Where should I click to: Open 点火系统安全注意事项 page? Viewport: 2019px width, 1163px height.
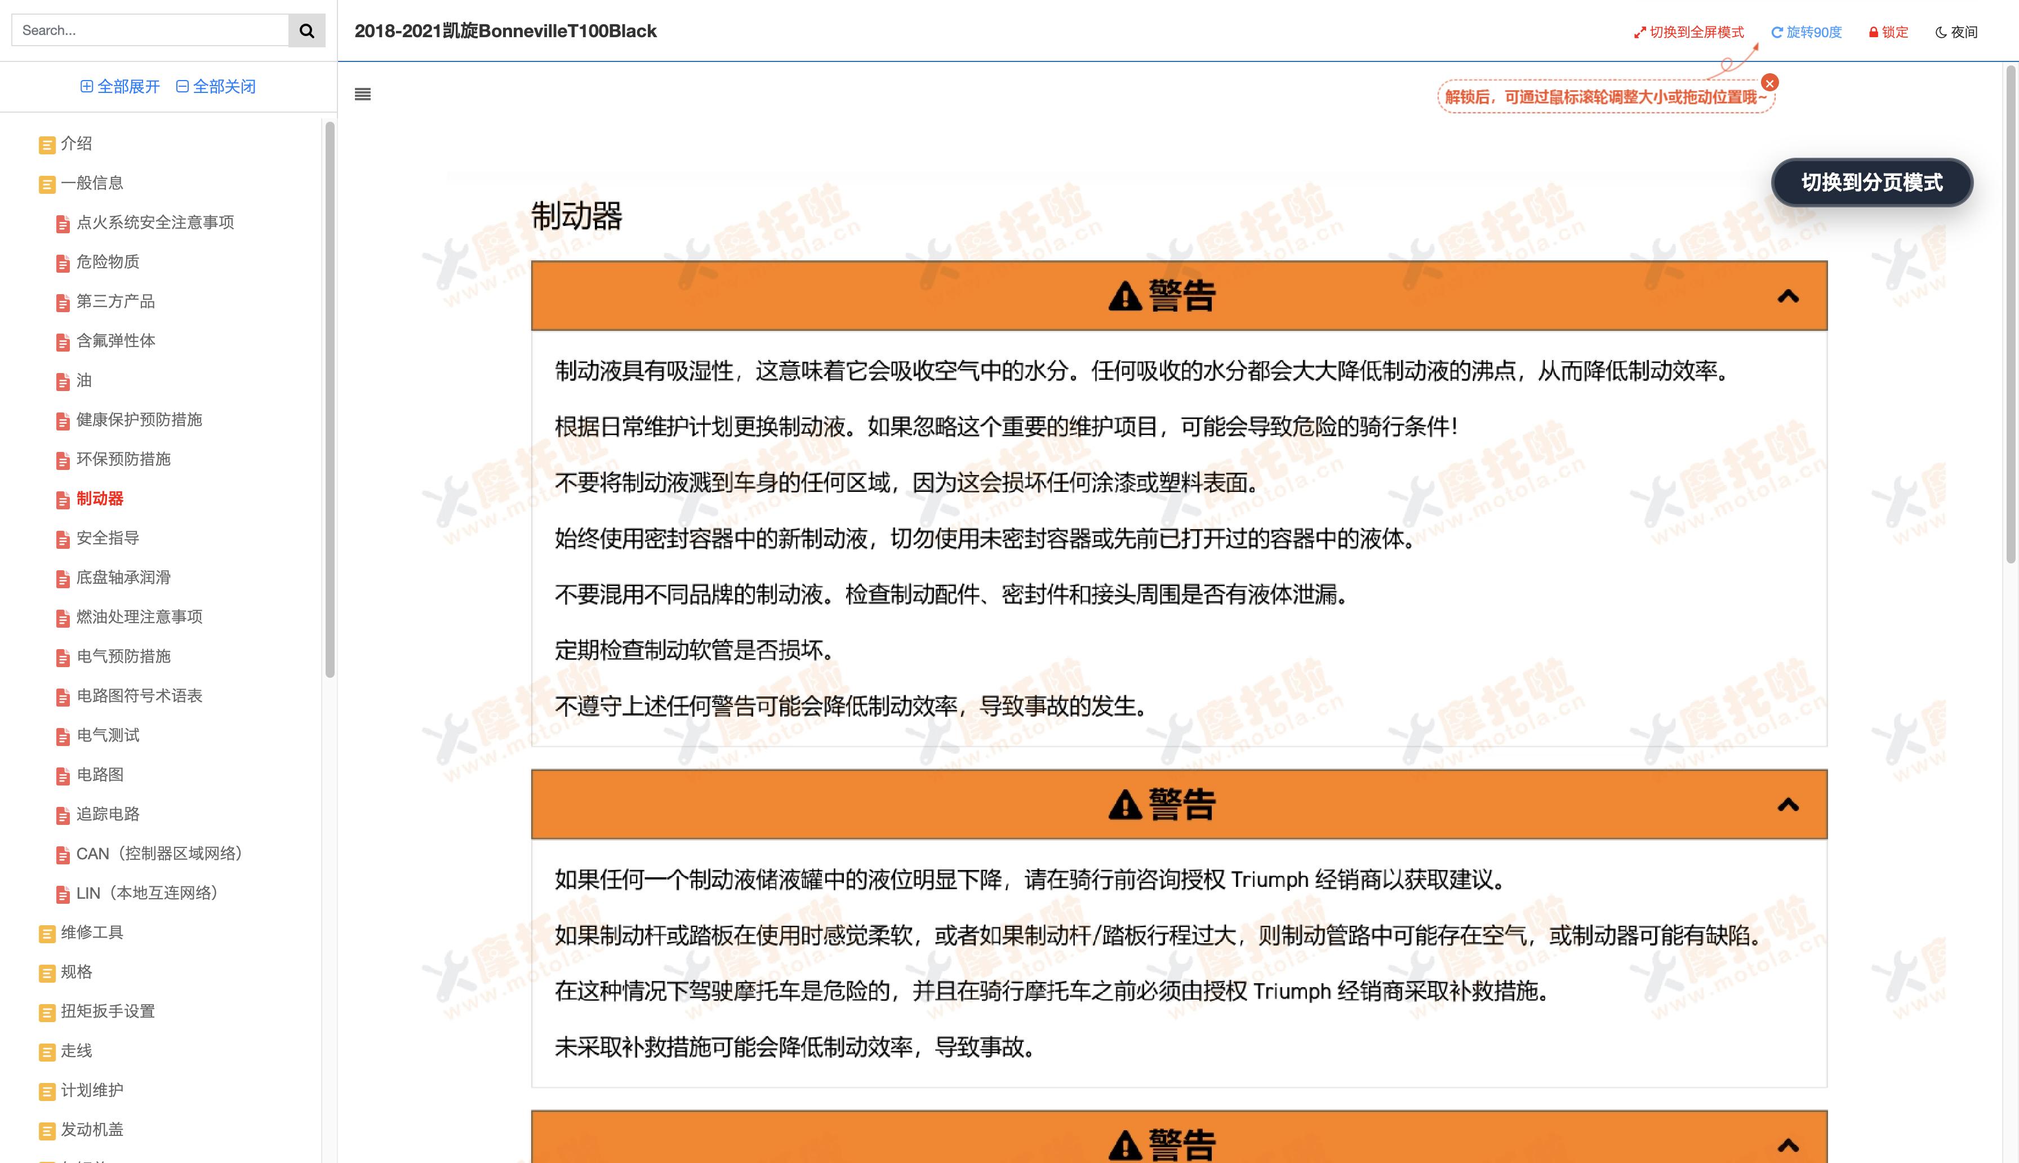[x=155, y=222]
